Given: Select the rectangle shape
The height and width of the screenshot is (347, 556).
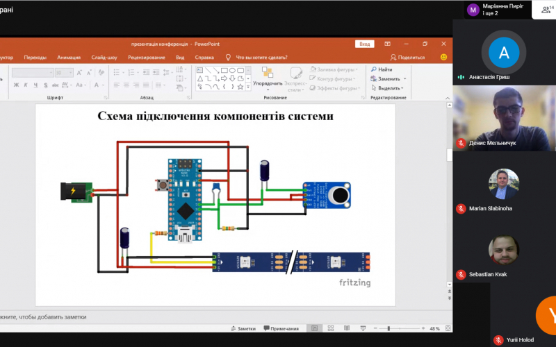Looking at the screenshot, I should [x=224, y=70].
